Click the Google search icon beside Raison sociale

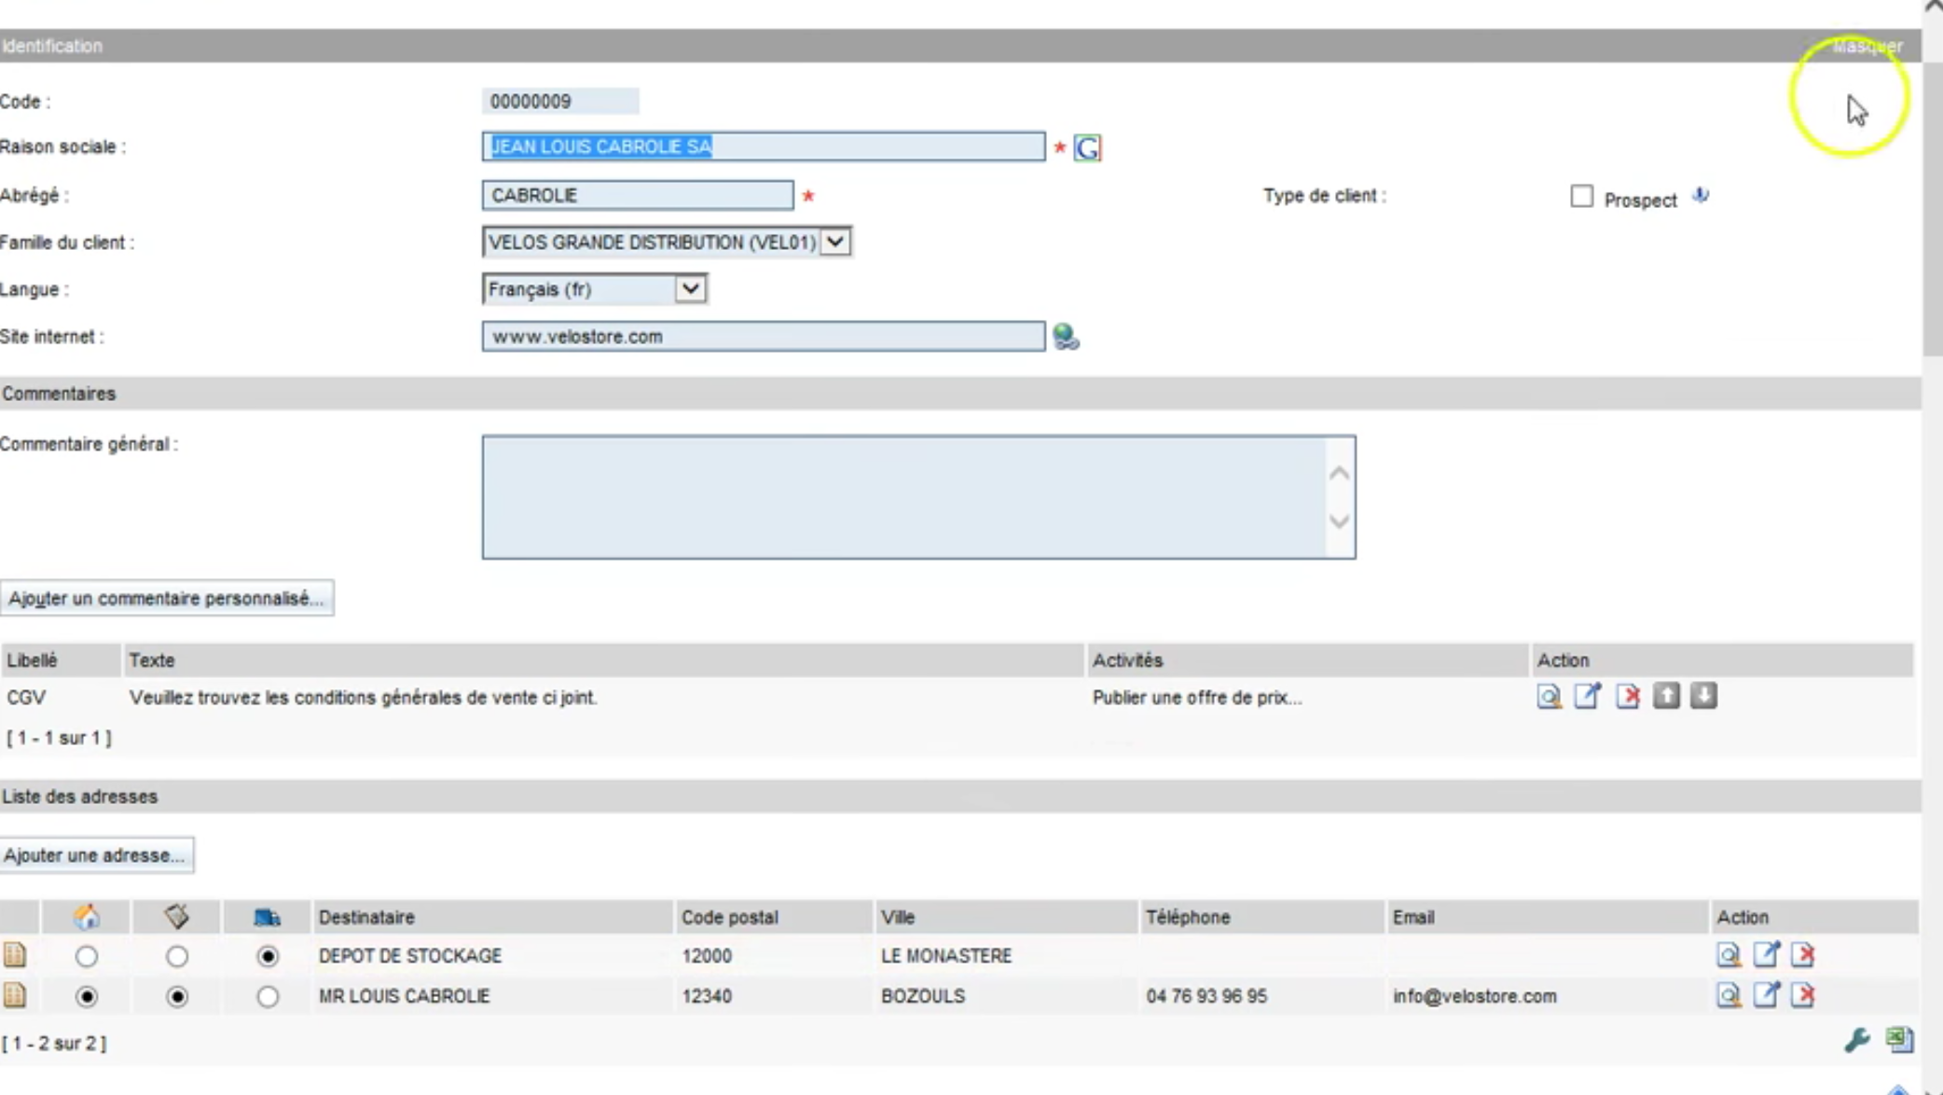pos(1087,147)
